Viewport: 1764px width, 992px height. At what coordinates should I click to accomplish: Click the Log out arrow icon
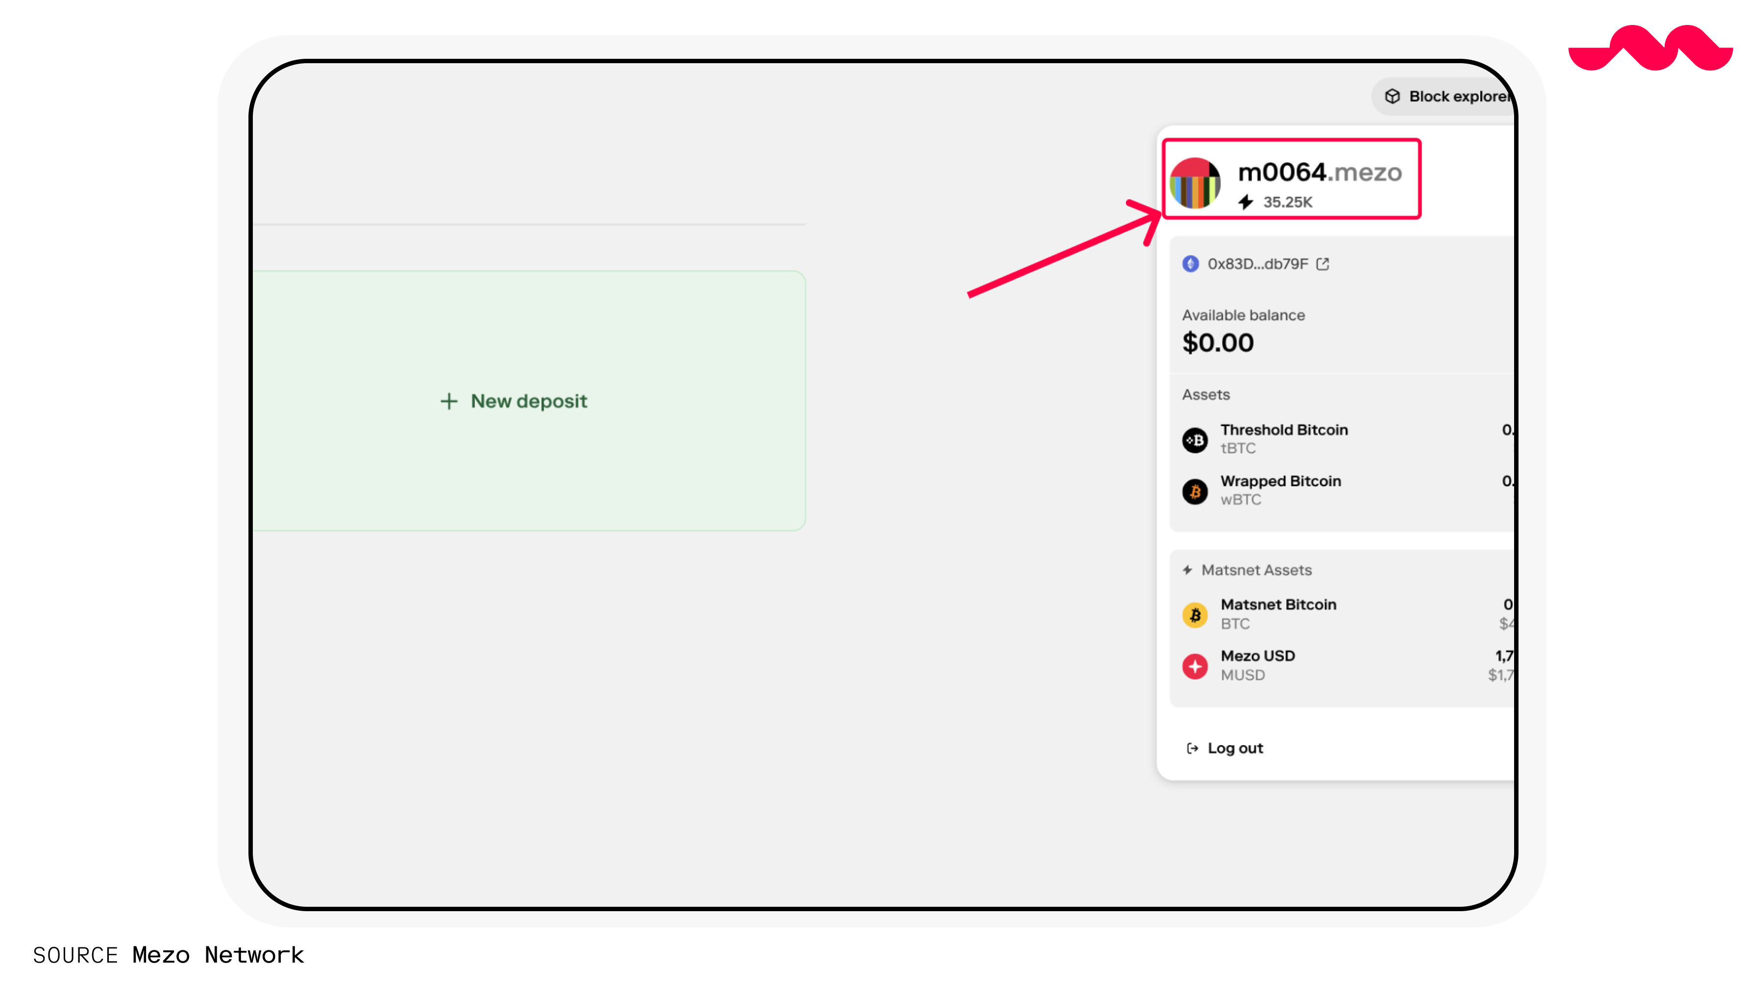pos(1192,748)
